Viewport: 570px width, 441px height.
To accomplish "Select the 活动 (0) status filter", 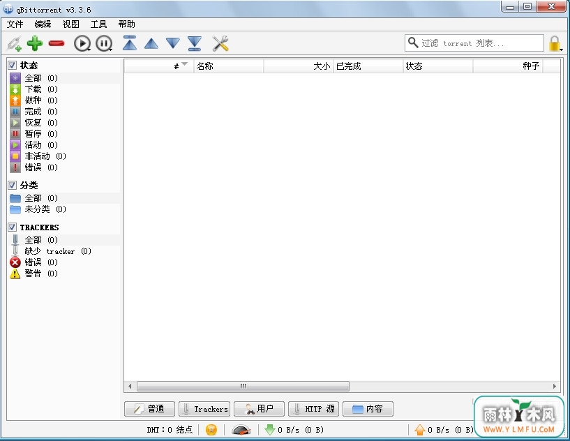I will [64, 145].
